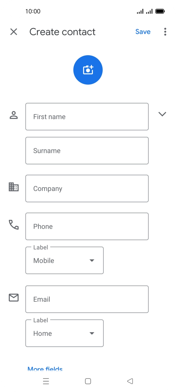Click the email envelope icon
This screenshot has height=392, width=176.
pyautogui.click(x=13, y=298)
